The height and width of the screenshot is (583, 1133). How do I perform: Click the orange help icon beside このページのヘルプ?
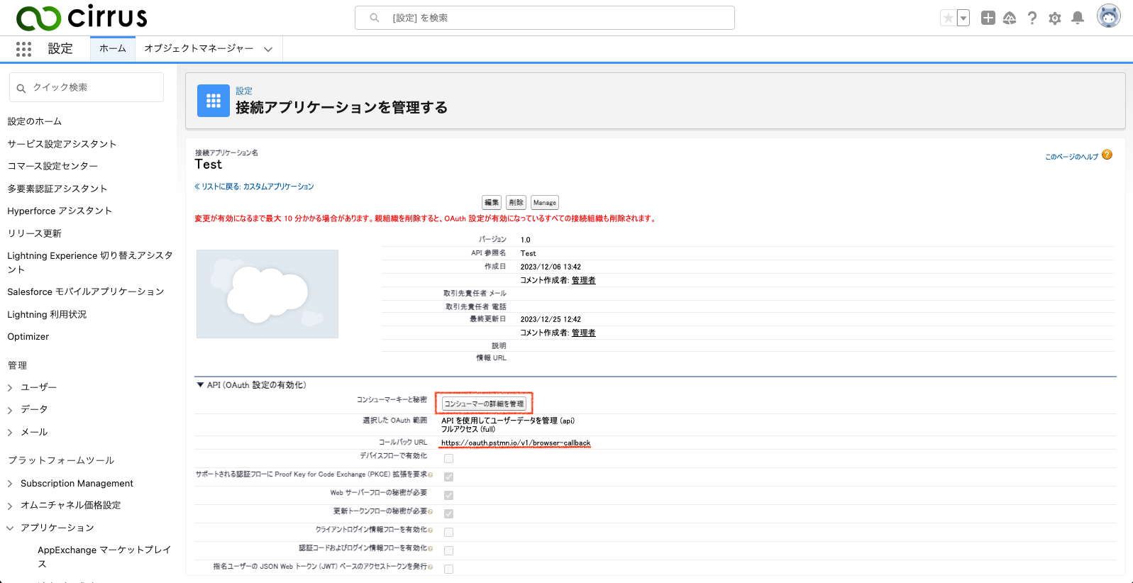(1107, 155)
